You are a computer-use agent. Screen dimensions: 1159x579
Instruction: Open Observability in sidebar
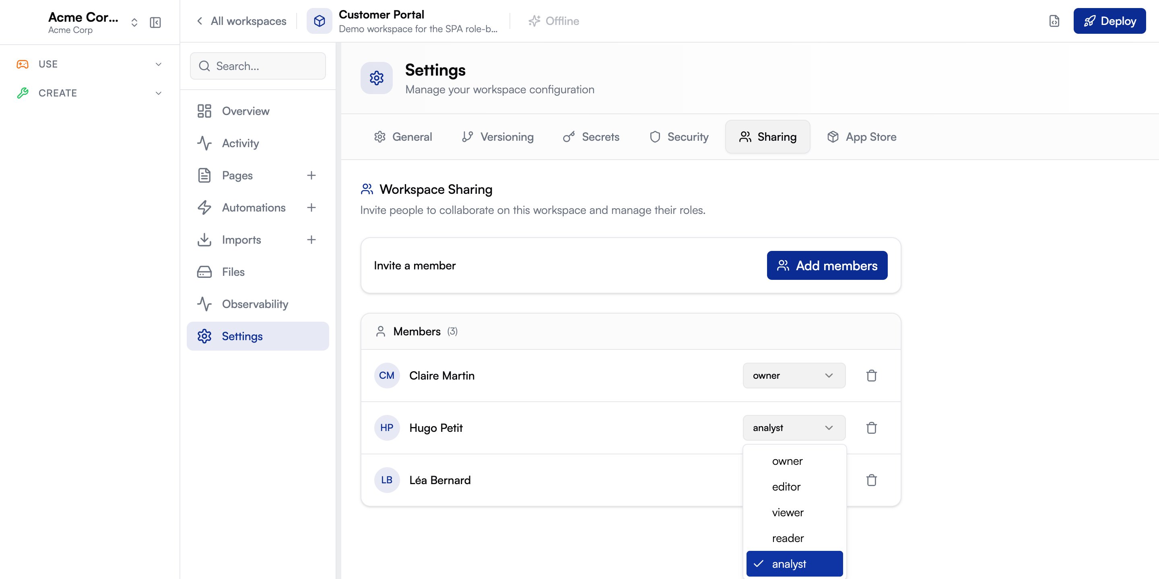click(258, 304)
